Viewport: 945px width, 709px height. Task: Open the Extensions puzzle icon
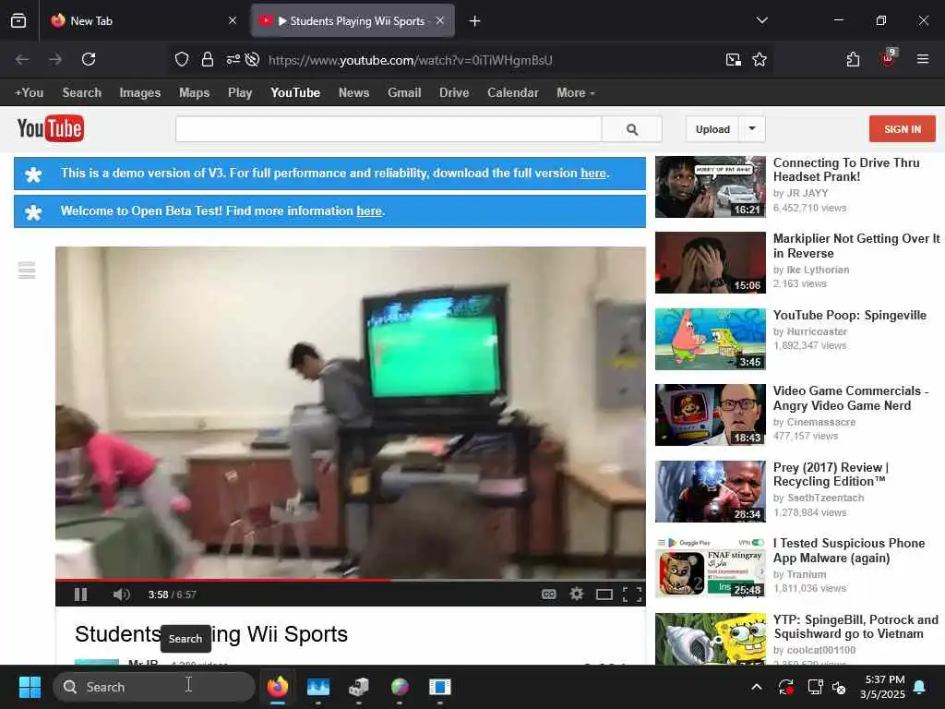(x=853, y=59)
